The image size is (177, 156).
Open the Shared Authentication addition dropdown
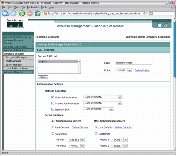(x=103, y=103)
